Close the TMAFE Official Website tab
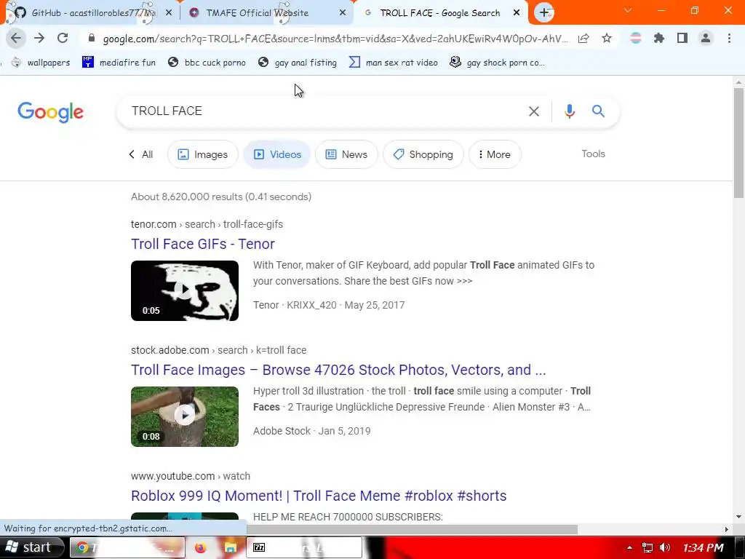 (x=343, y=13)
